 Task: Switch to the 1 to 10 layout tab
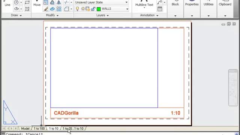(54, 129)
